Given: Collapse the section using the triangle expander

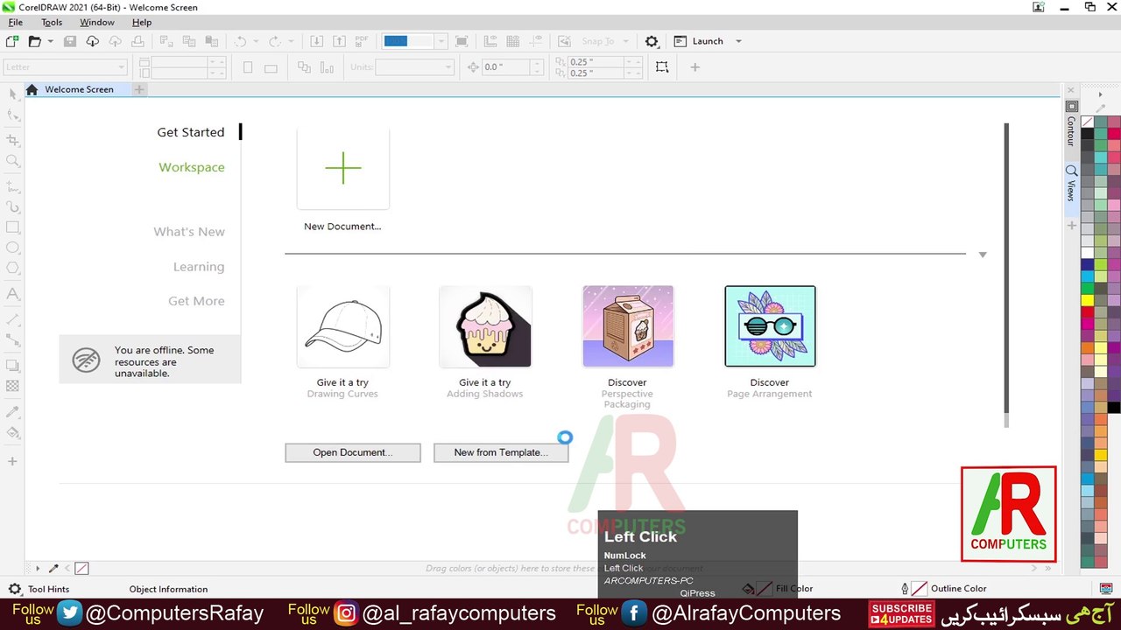Looking at the screenshot, I should 983,255.
